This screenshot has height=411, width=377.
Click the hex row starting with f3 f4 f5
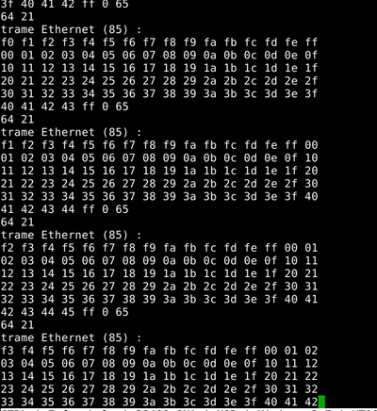[x=159, y=351]
